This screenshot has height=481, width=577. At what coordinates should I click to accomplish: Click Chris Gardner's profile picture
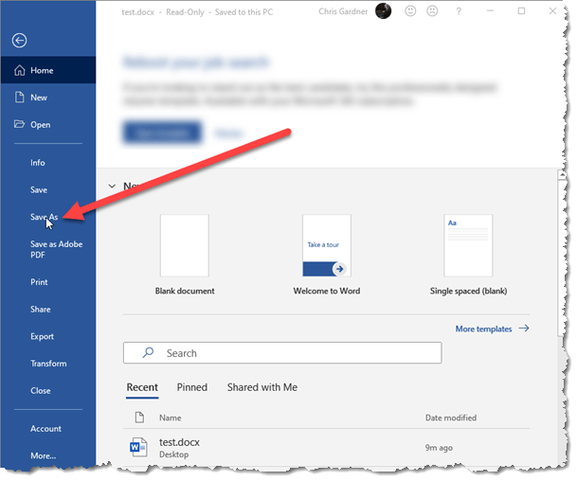(x=383, y=11)
